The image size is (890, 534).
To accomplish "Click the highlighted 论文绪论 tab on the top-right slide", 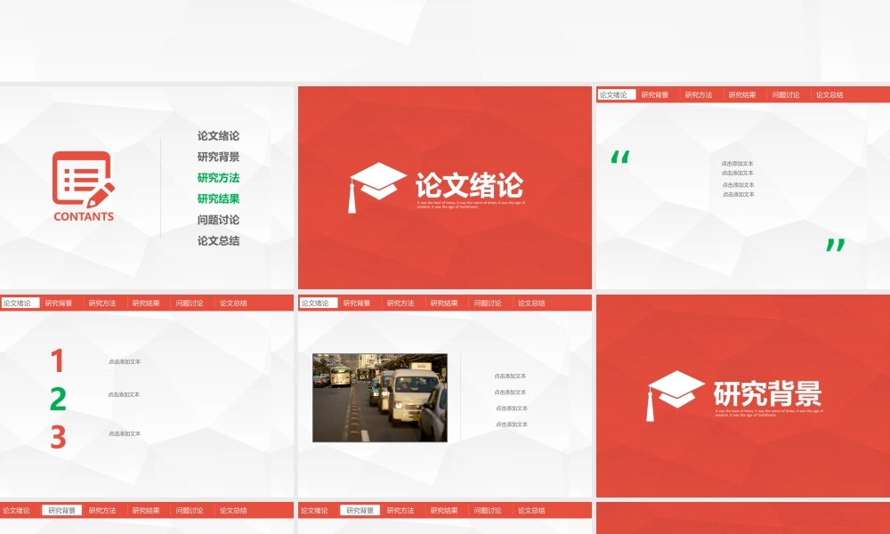I will click(x=613, y=93).
